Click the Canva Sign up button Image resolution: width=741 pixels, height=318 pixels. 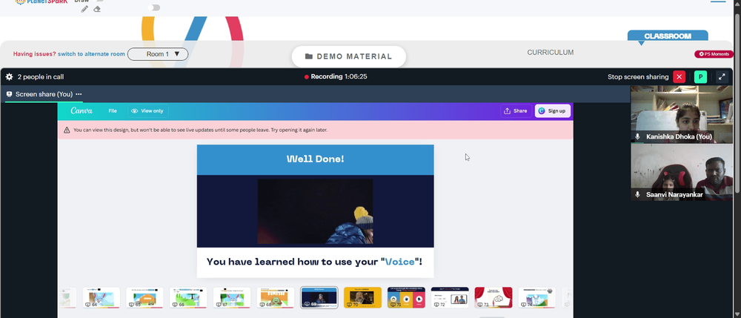point(553,111)
